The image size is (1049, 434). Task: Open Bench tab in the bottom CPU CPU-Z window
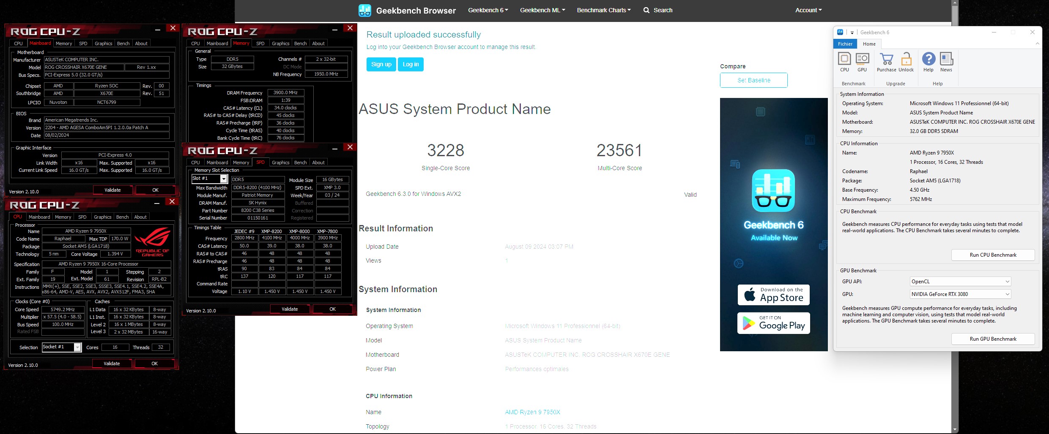click(x=123, y=217)
